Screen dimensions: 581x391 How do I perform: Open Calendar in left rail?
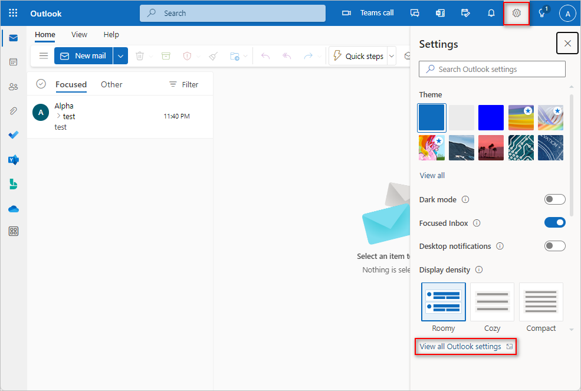[x=14, y=62]
